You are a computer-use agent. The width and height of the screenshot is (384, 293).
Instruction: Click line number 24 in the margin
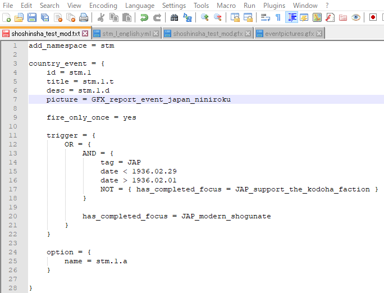(13, 252)
